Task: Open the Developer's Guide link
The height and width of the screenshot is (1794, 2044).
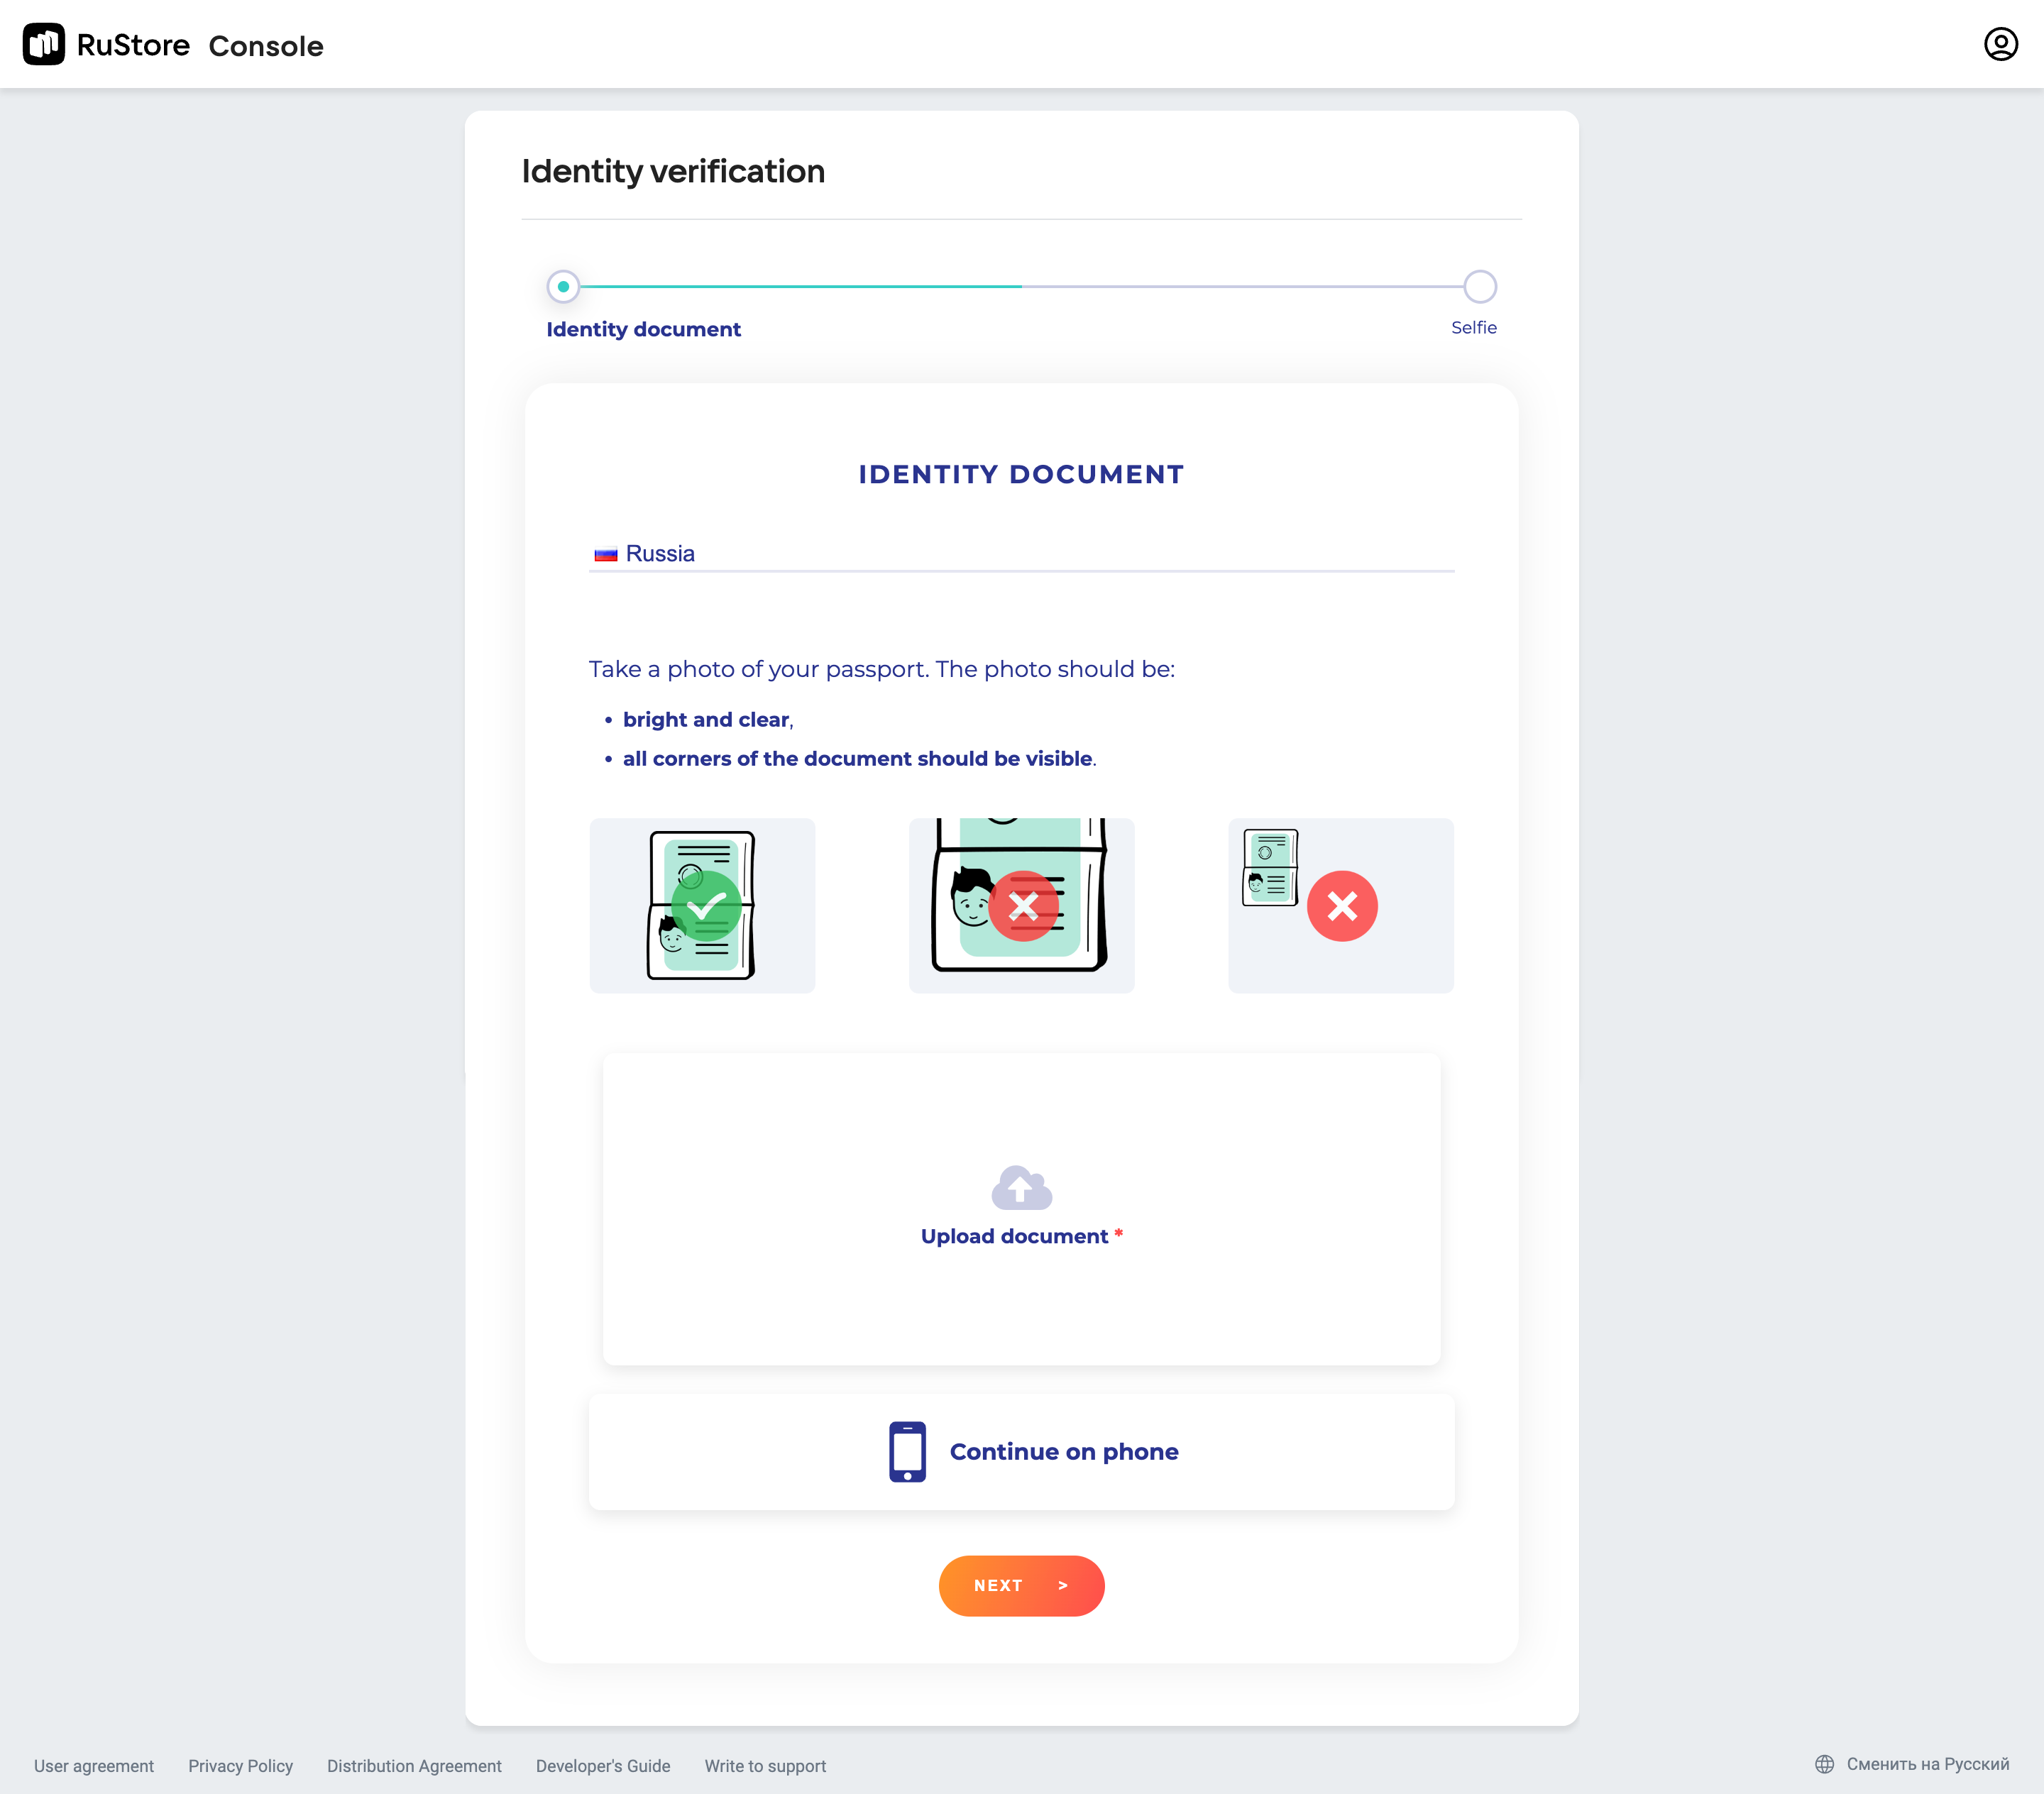Action: pos(603,1766)
